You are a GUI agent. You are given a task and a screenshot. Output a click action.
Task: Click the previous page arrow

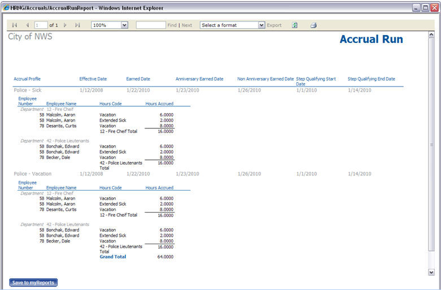pos(27,25)
